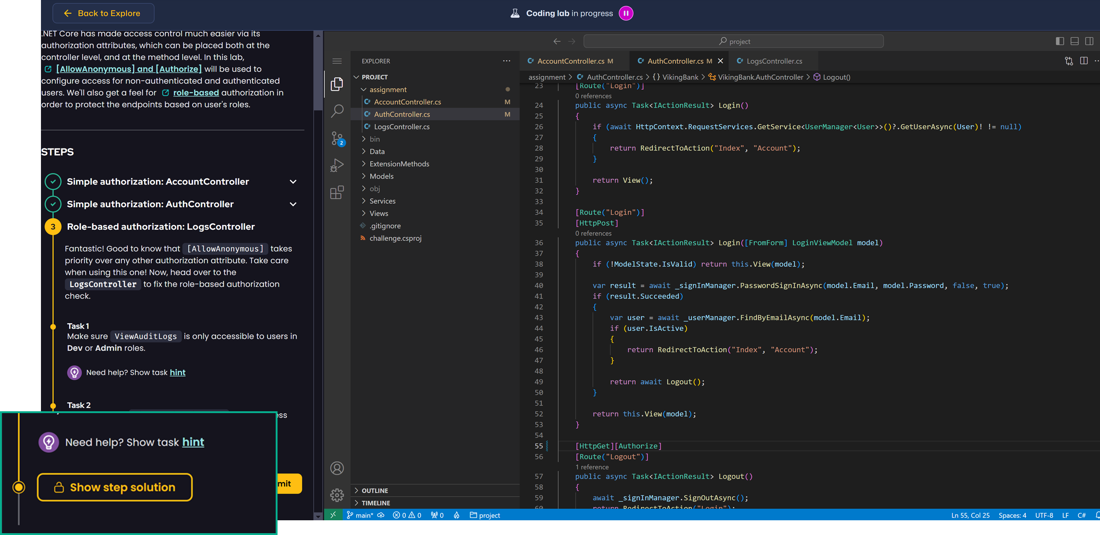Click the project search command box
This screenshot has width=1100, height=535.
point(734,41)
